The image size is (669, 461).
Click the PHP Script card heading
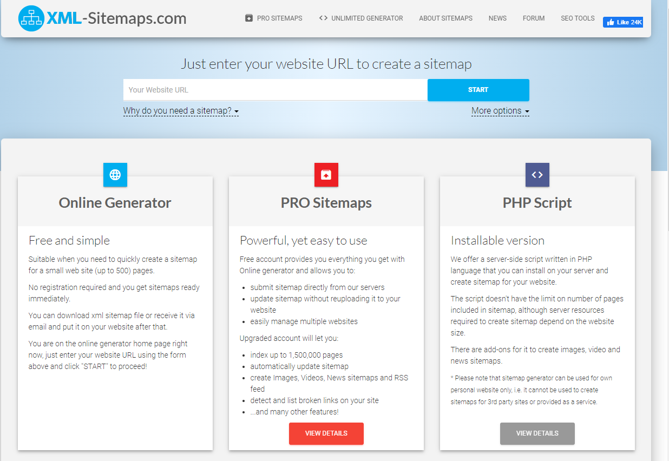click(537, 203)
